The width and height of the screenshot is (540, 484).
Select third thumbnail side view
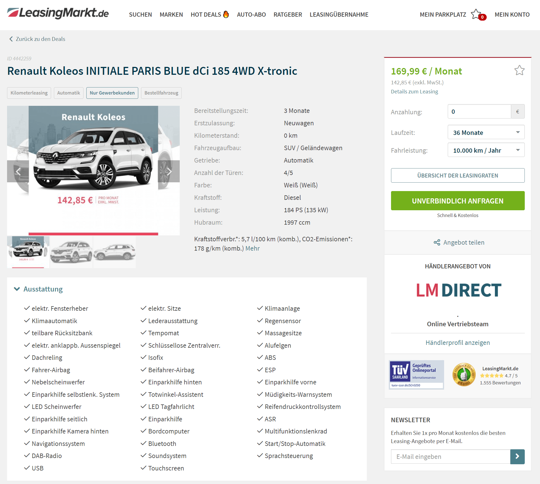[115, 252]
